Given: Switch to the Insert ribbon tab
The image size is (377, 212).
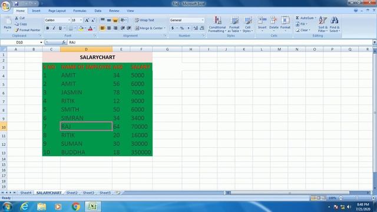Looking at the screenshot, I should click(x=36, y=11).
